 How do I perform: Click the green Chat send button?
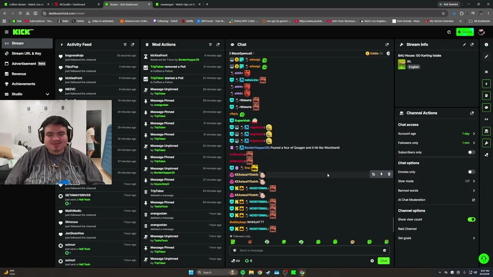tap(384, 261)
